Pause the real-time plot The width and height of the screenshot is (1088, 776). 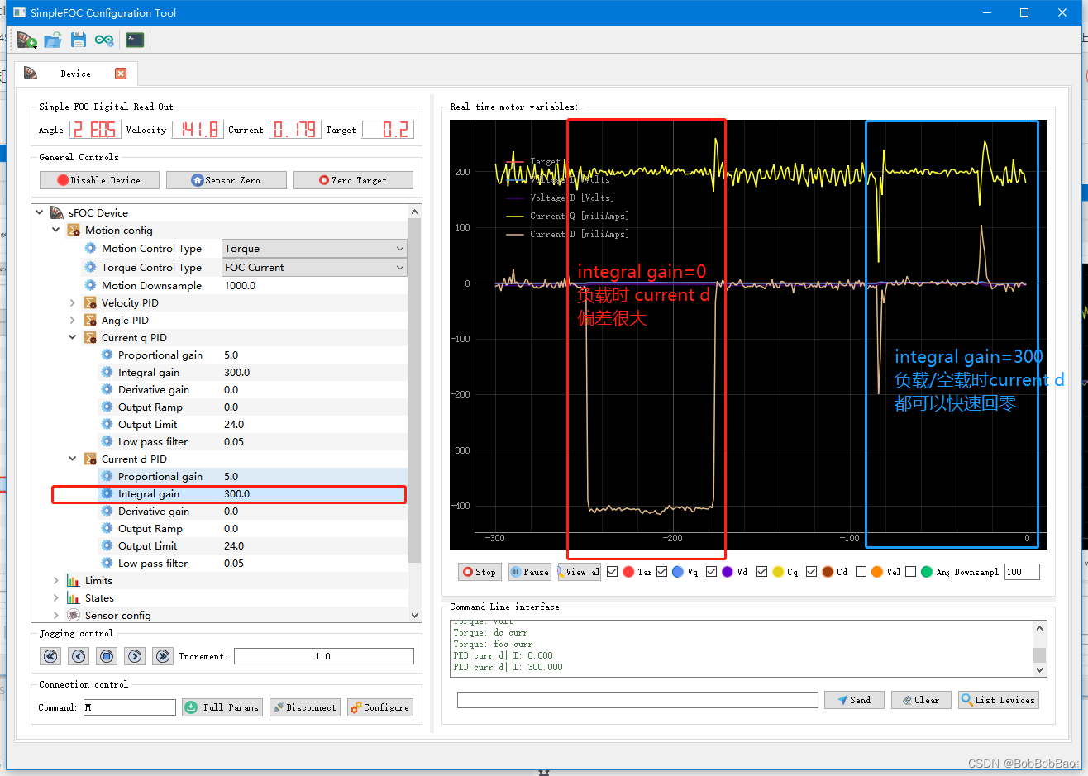(x=529, y=572)
